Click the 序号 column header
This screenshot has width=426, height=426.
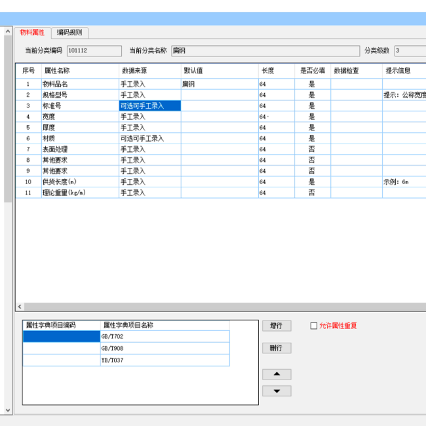[29, 71]
